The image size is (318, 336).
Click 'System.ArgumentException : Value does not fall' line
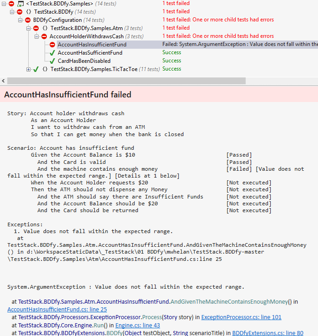[x=126, y=287]
